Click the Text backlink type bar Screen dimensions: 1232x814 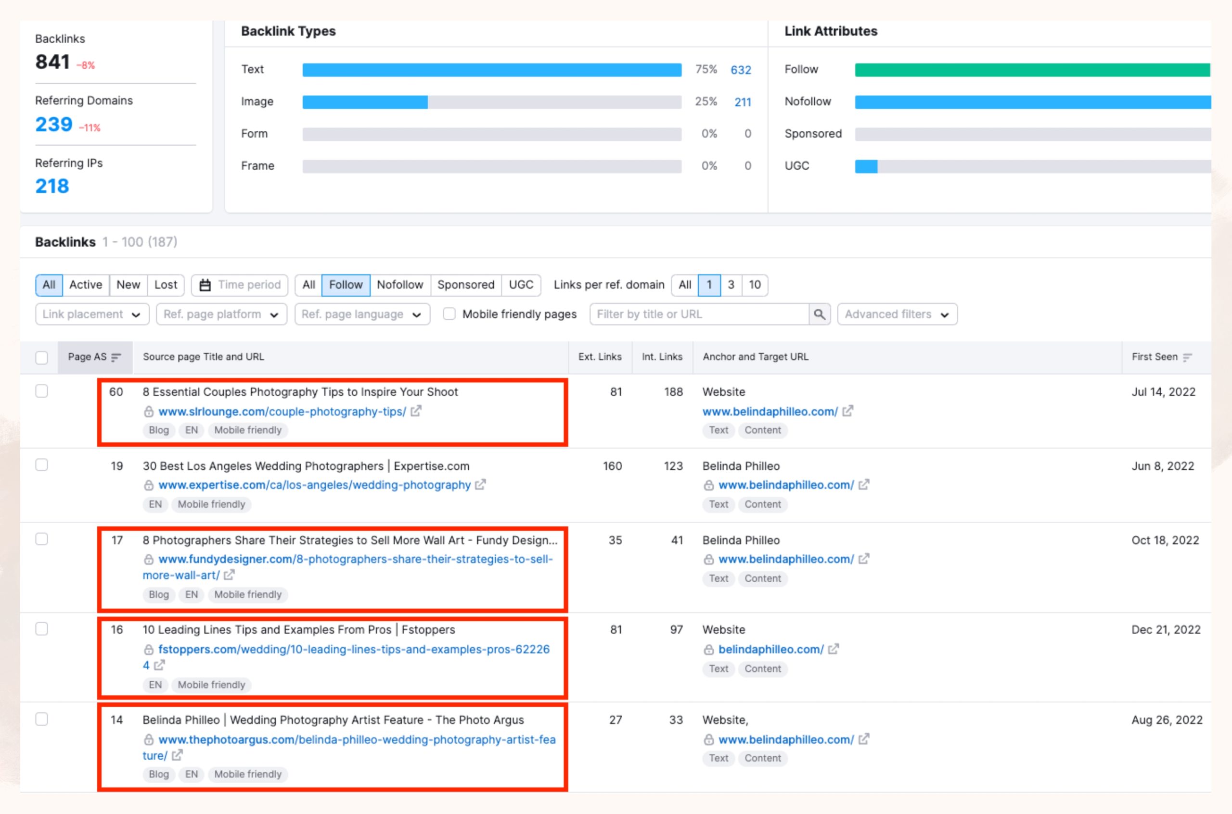coord(492,70)
